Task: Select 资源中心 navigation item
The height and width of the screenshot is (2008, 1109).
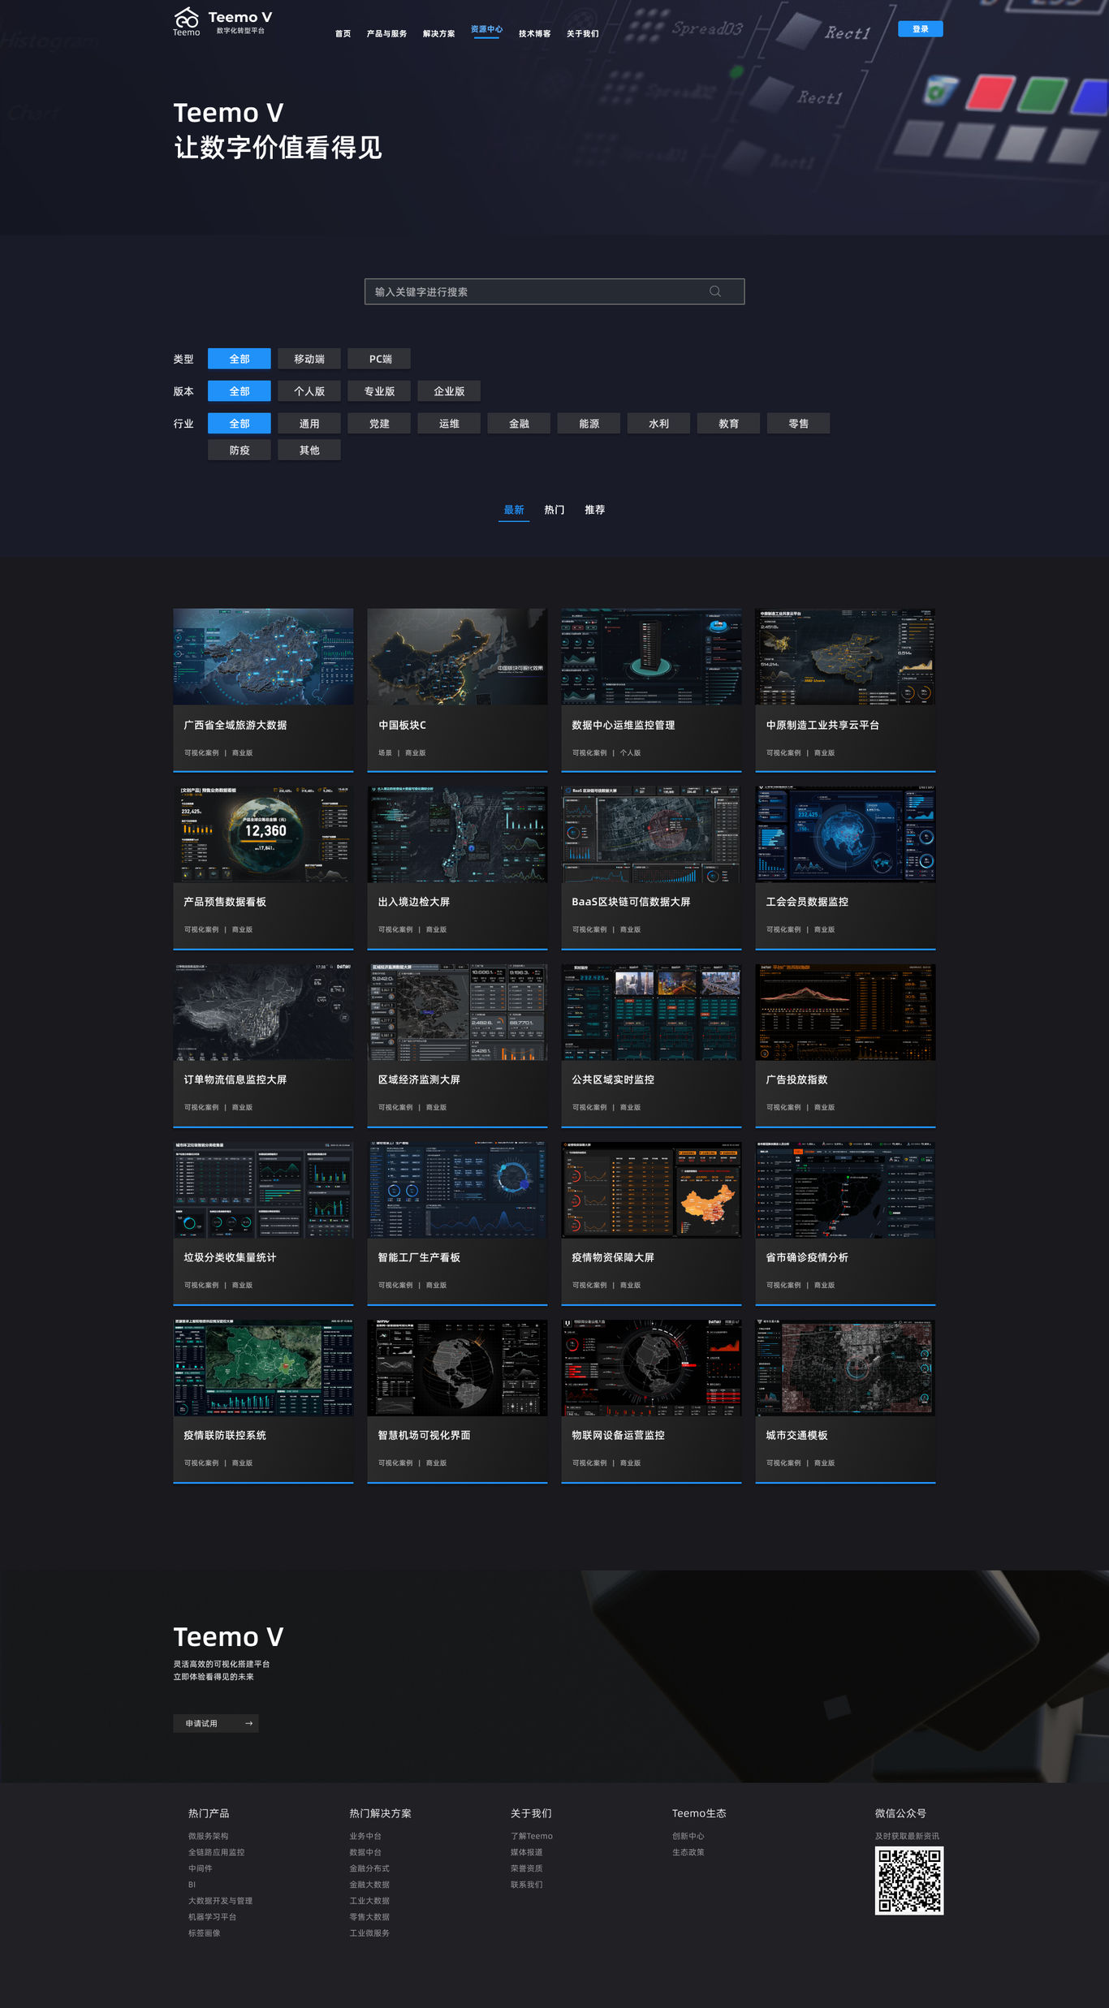Action: 486,29
